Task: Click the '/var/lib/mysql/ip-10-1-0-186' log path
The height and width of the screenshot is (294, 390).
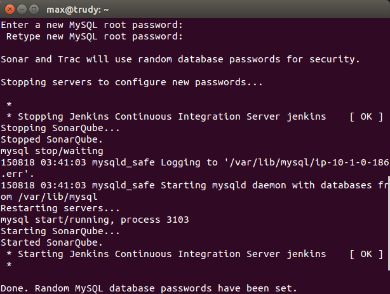Action: (309, 162)
